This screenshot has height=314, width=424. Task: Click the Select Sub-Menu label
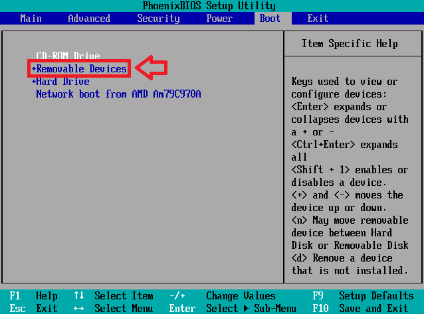coord(251,308)
